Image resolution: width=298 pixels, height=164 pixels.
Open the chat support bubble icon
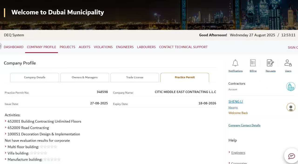click(291, 156)
